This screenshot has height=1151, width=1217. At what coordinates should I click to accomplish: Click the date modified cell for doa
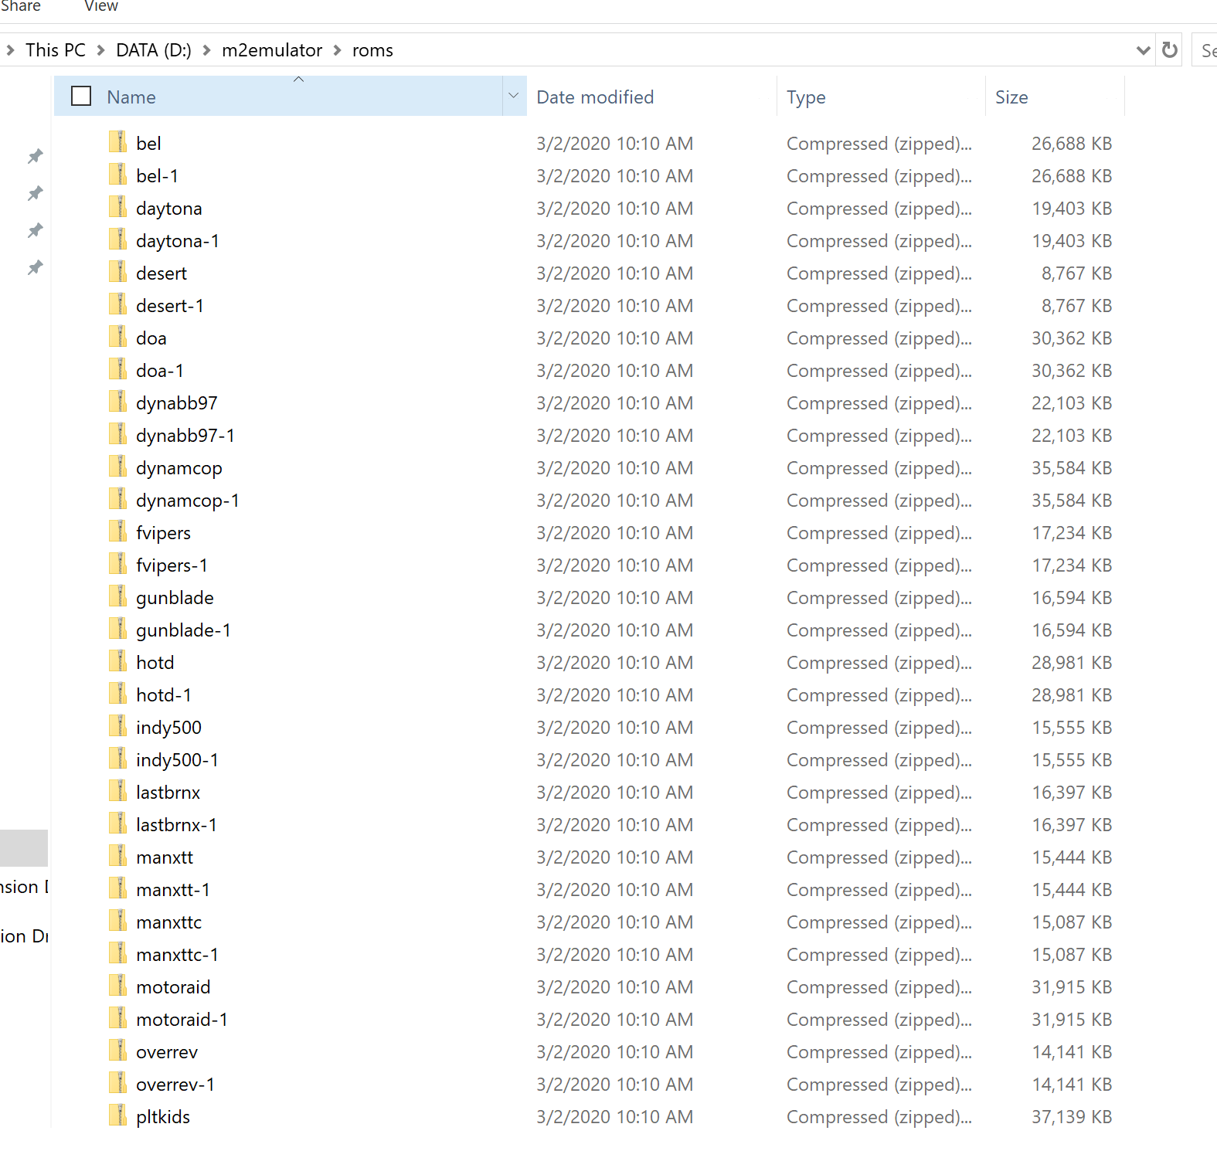pyautogui.click(x=614, y=338)
